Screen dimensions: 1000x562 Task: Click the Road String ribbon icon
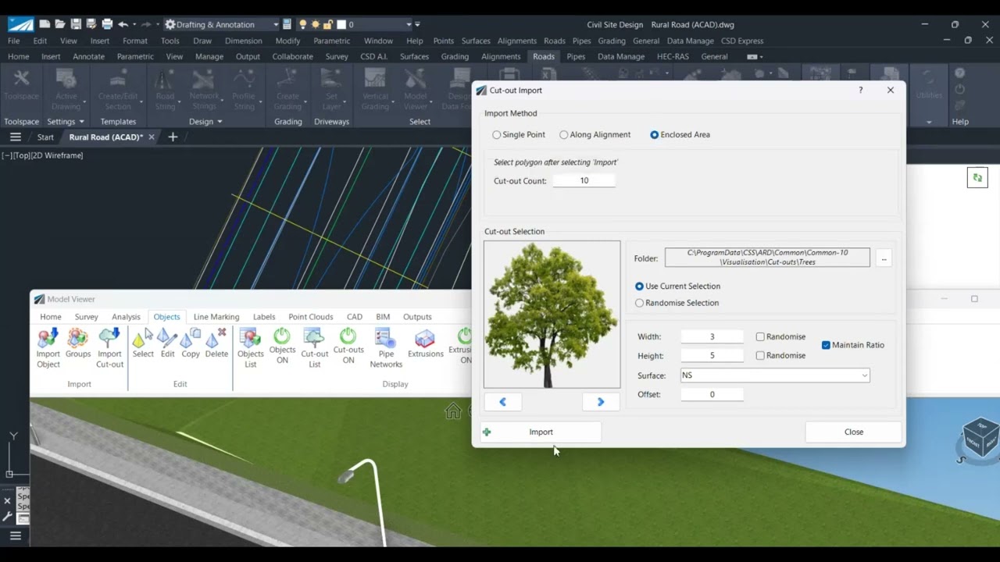(x=165, y=88)
